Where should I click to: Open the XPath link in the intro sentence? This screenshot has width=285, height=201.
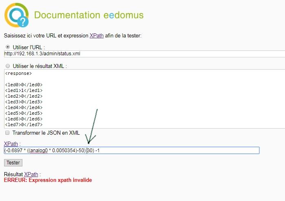click(x=96, y=35)
